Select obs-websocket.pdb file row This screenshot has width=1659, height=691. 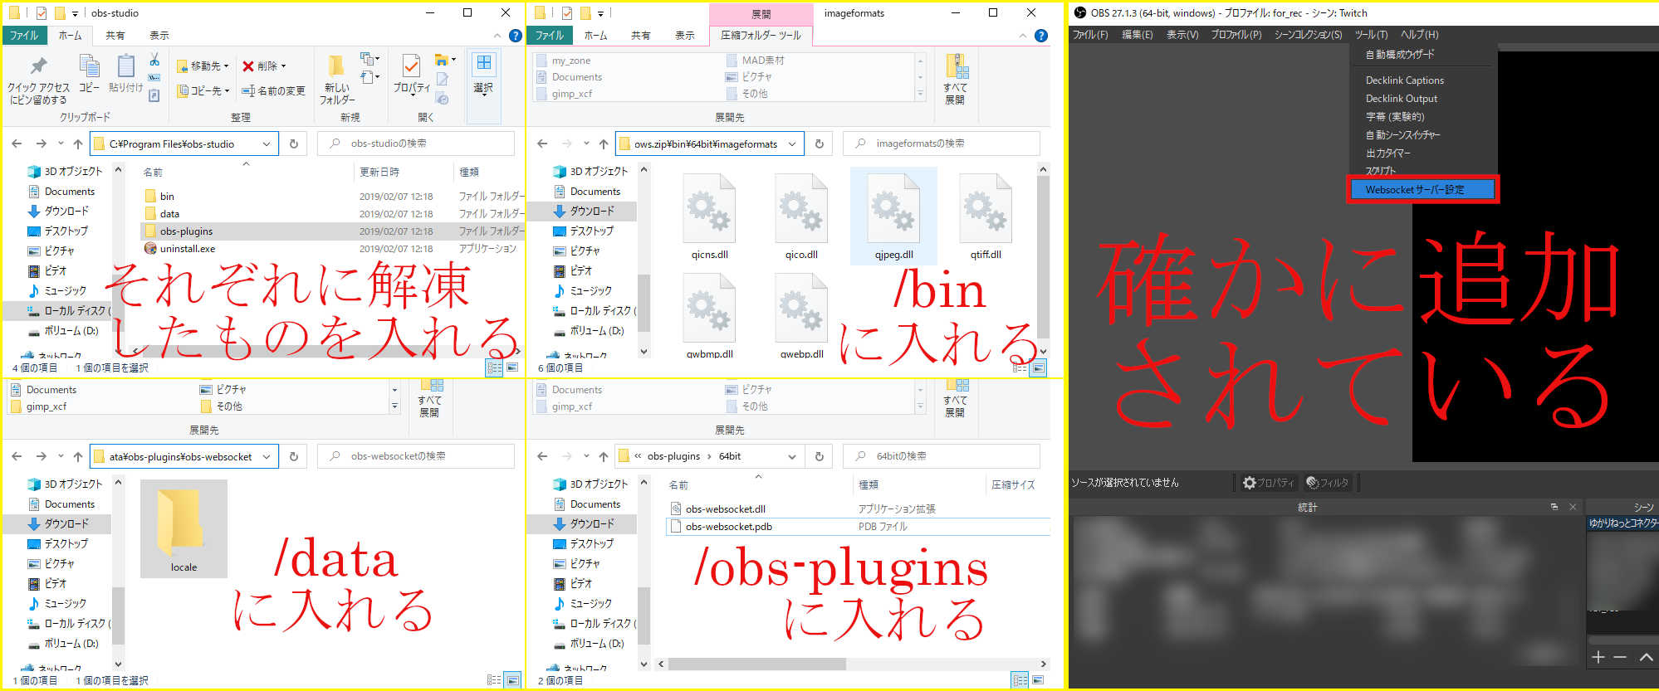[x=858, y=527]
